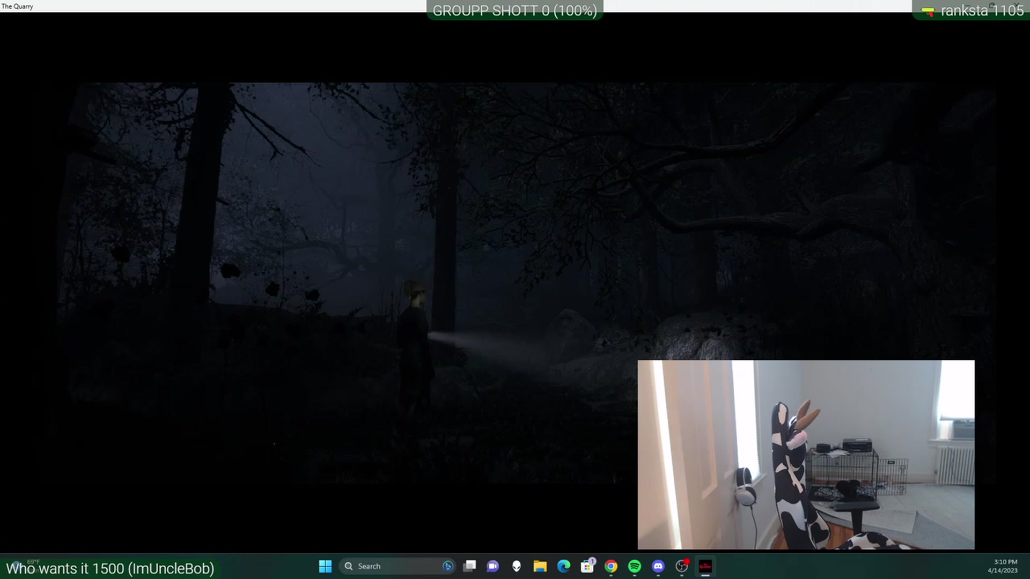
Task: Open File Explorer from the taskbar
Action: 540,566
